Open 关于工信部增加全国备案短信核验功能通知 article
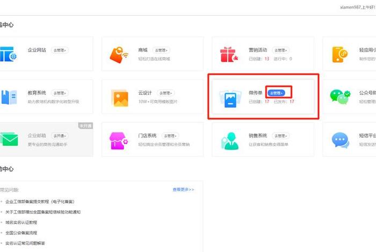Screen dimensions: 376x252 click(43, 212)
